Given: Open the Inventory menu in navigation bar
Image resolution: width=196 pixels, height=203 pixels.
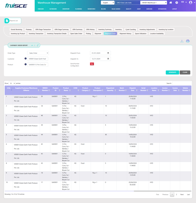Looking at the screenshot, I should 66,9.
